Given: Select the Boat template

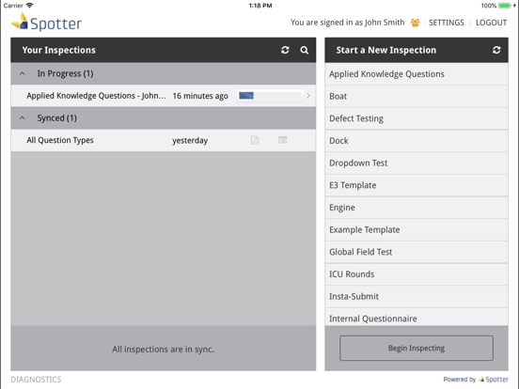Looking at the screenshot, I should 417,96.
